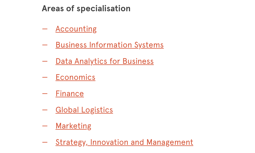The height and width of the screenshot is (153, 255).
Task: Select the Economics link
Action: coord(76,77)
